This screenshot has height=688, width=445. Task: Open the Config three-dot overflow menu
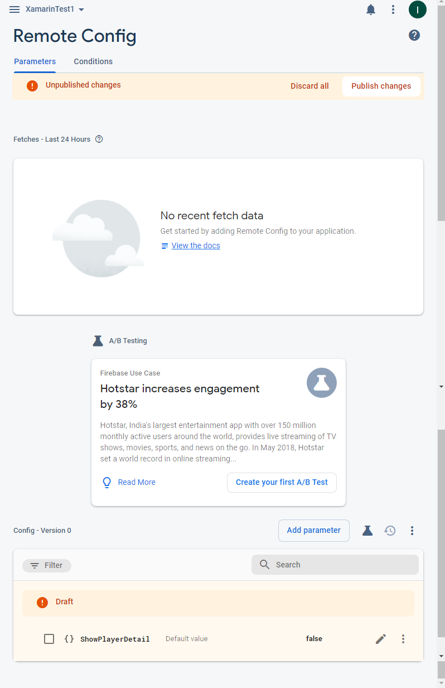(412, 531)
